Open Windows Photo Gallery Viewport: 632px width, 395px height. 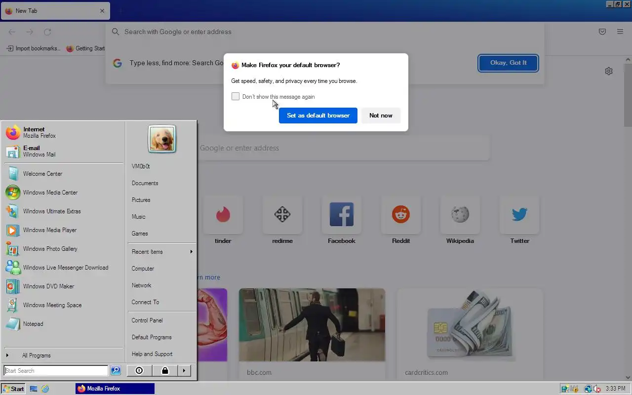click(63, 249)
